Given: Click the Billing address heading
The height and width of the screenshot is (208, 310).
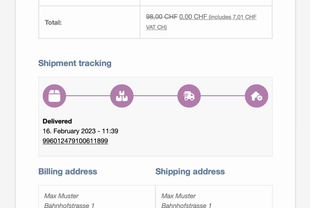Looking at the screenshot, I should point(68,171).
